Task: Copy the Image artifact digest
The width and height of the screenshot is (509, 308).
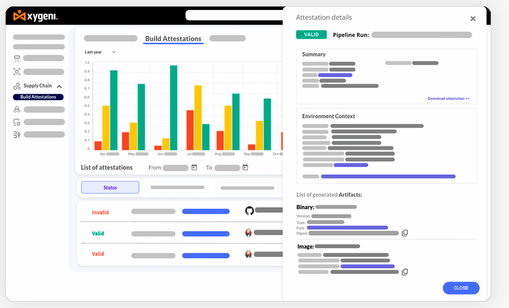Action: (x=405, y=272)
